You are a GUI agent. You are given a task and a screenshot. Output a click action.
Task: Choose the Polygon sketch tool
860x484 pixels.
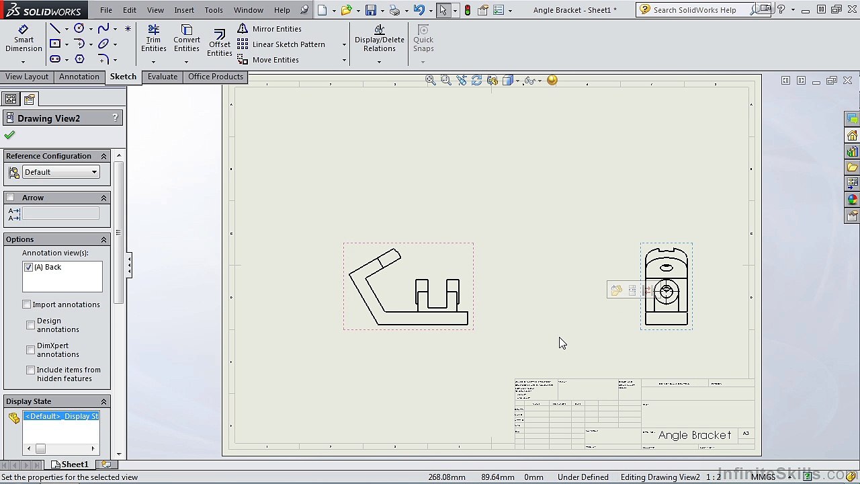[79, 59]
